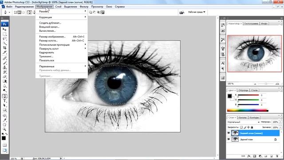Viewport: 284px width, 160px height.
Task: Create a new layer
Action: [x=271, y=156]
